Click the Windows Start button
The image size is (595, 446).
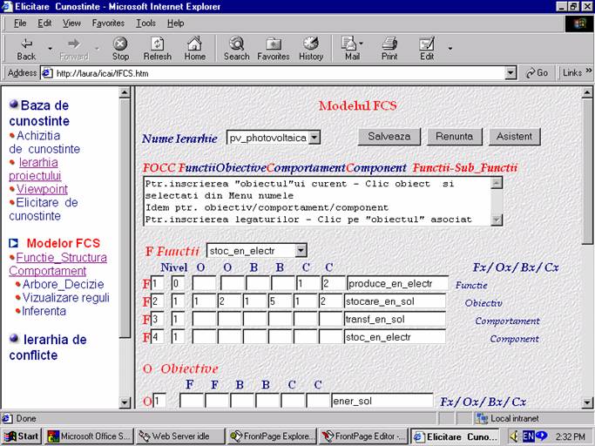coord(22,436)
